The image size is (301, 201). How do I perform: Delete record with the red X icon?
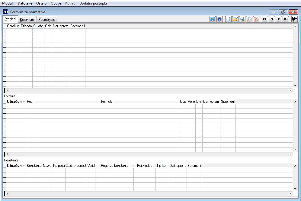click(x=256, y=19)
